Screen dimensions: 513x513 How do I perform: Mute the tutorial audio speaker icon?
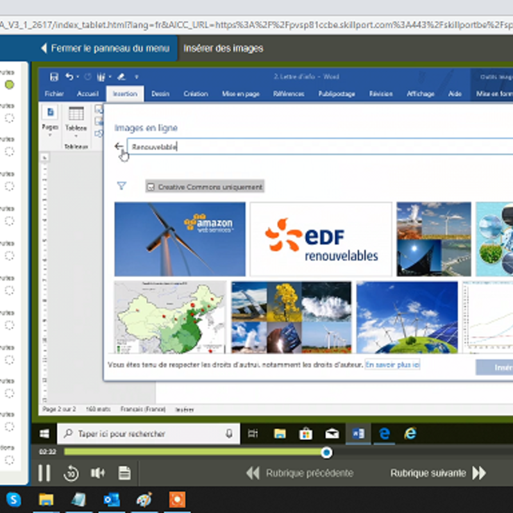click(97, 473)
